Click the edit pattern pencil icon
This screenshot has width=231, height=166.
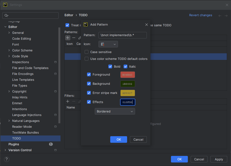(80, 38)
